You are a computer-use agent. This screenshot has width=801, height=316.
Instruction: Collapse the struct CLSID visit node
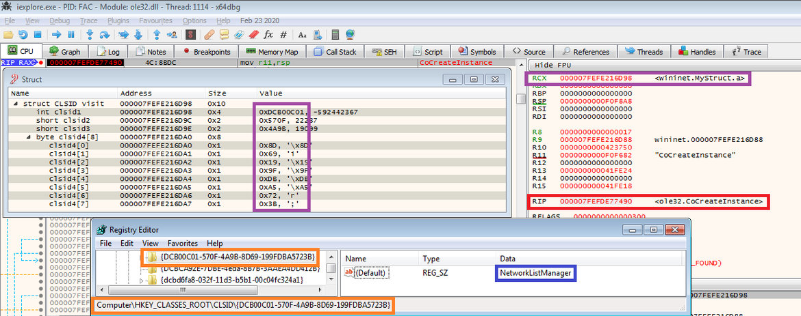point(16,104)
